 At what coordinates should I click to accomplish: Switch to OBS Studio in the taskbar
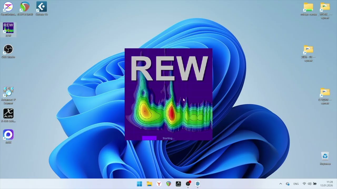coord(188,184)
